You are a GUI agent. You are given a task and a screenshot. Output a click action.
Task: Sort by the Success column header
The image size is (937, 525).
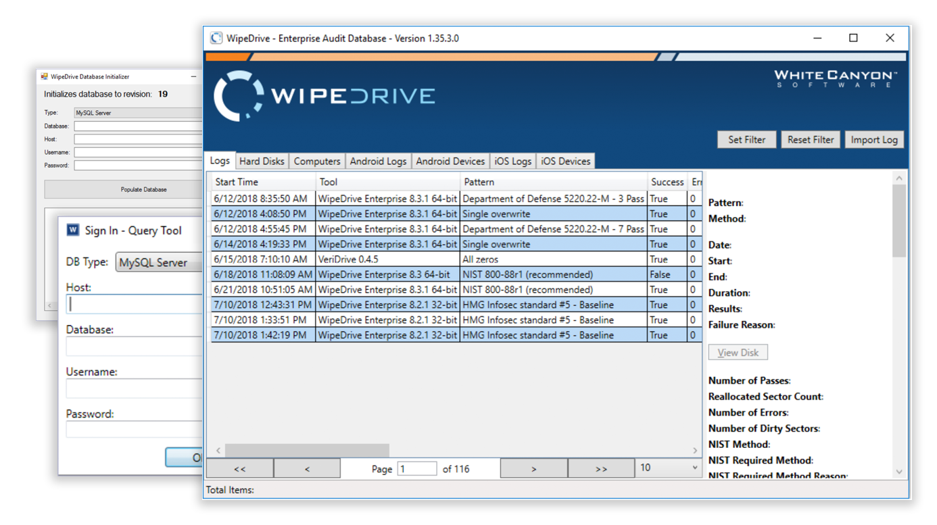(667, 182)
